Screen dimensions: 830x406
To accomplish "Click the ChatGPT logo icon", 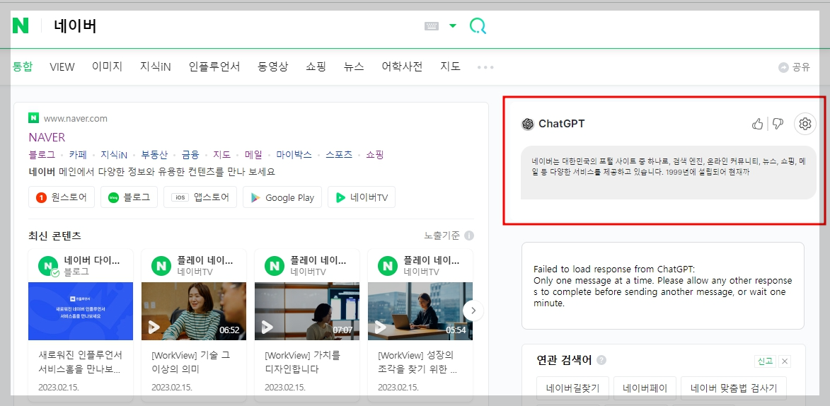I will pyautogui.click(x=528, y=124).
